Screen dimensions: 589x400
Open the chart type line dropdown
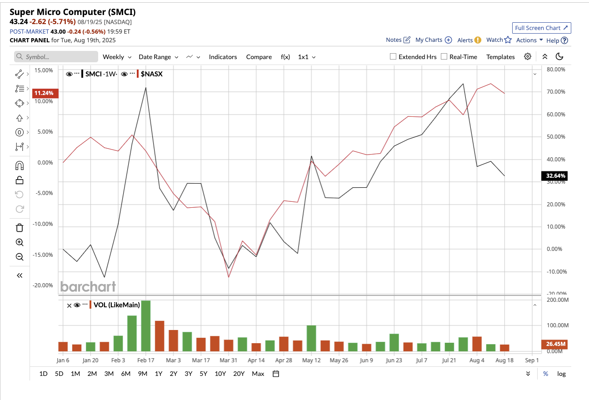194,57
